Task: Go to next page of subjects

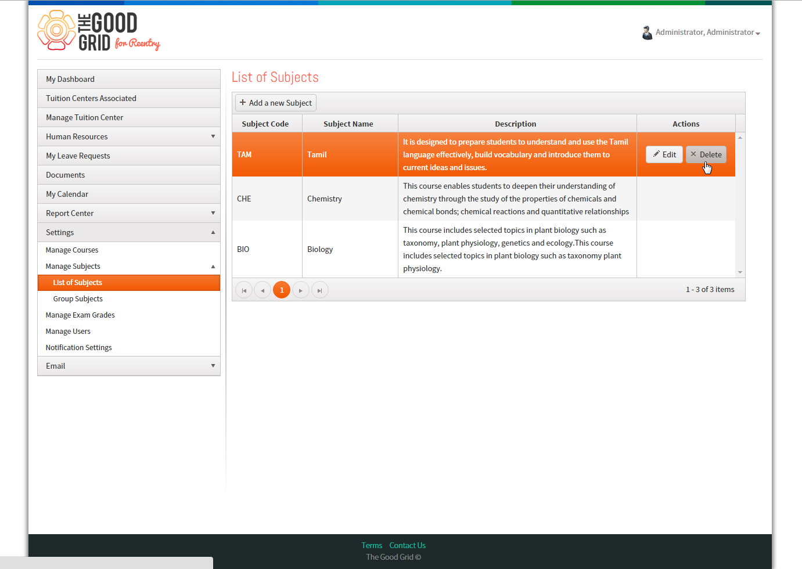Action: 300,290
